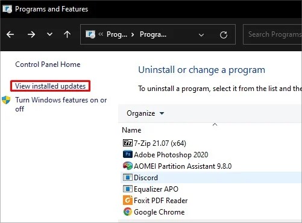Select the Equalizer APO icon

tap(128, 189)
